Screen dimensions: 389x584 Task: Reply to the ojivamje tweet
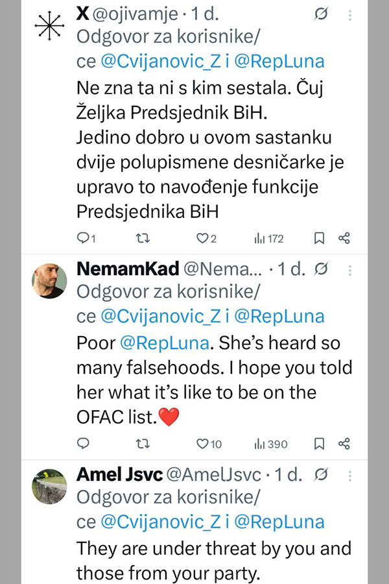click(x=83, y=238)
